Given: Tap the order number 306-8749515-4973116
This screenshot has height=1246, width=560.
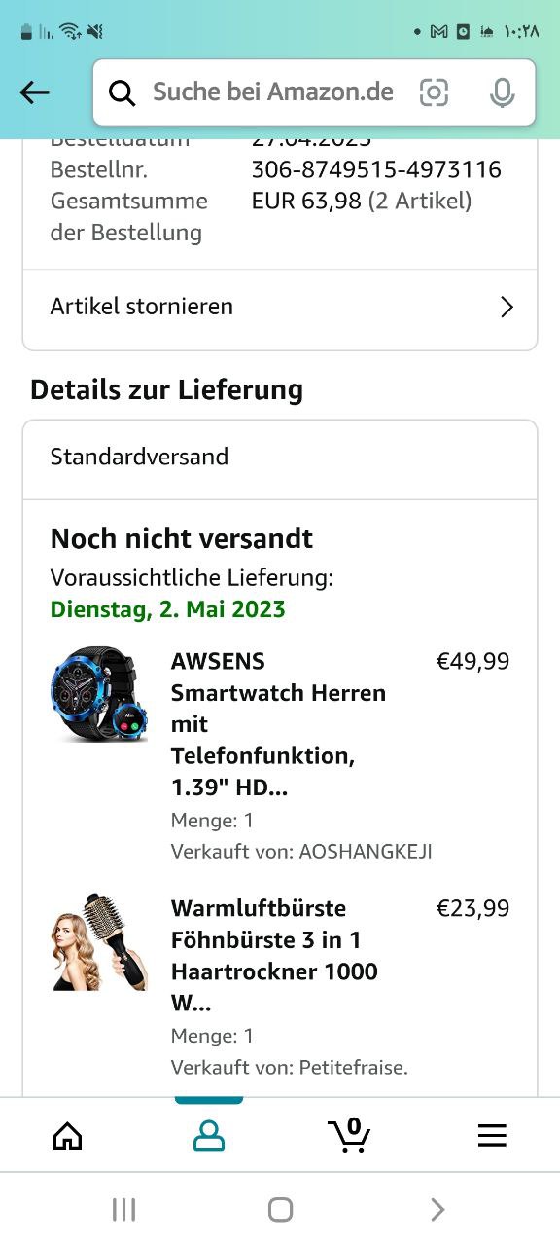Looking at the screenshot, I should click(376, 169).
